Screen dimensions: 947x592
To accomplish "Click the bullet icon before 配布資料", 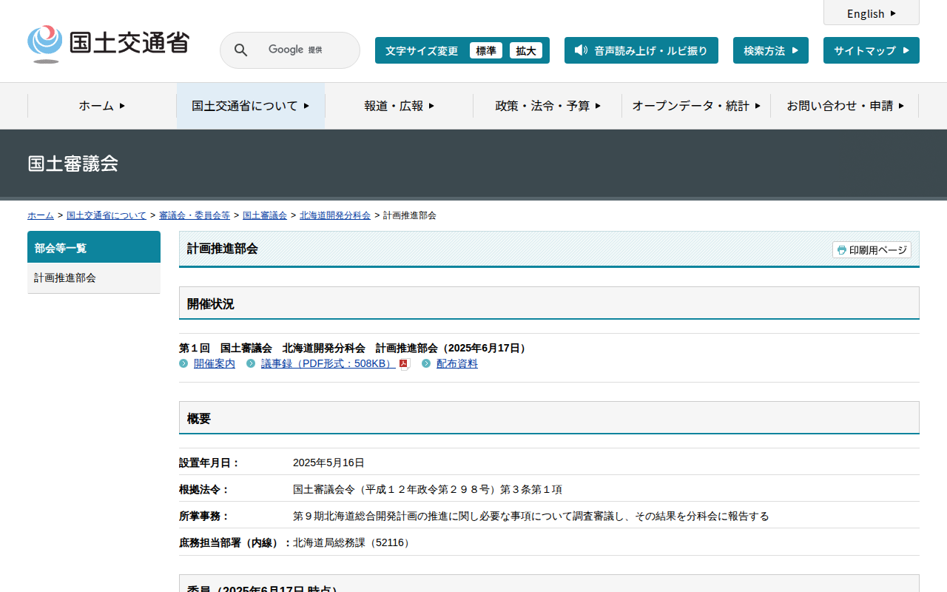I will point(426,363).
